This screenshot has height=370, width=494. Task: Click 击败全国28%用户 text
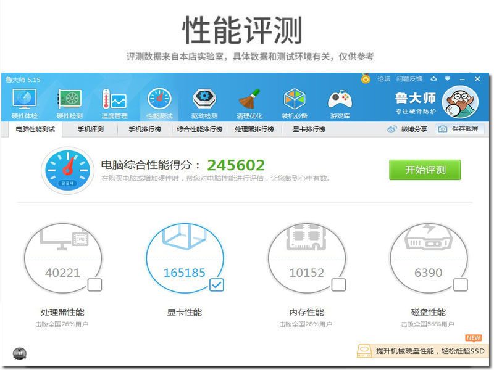coord(306,324)
